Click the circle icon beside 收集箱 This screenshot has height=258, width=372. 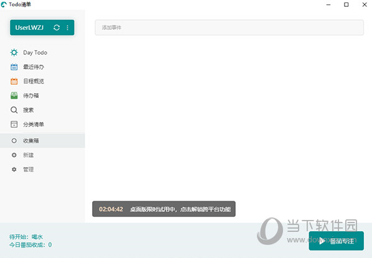[x=14, y=141]
